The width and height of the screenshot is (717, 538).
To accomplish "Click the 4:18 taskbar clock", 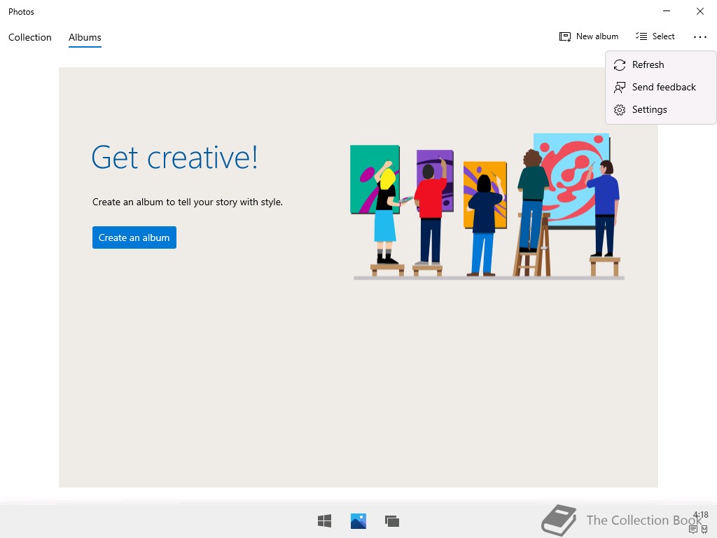I will 700,515.
